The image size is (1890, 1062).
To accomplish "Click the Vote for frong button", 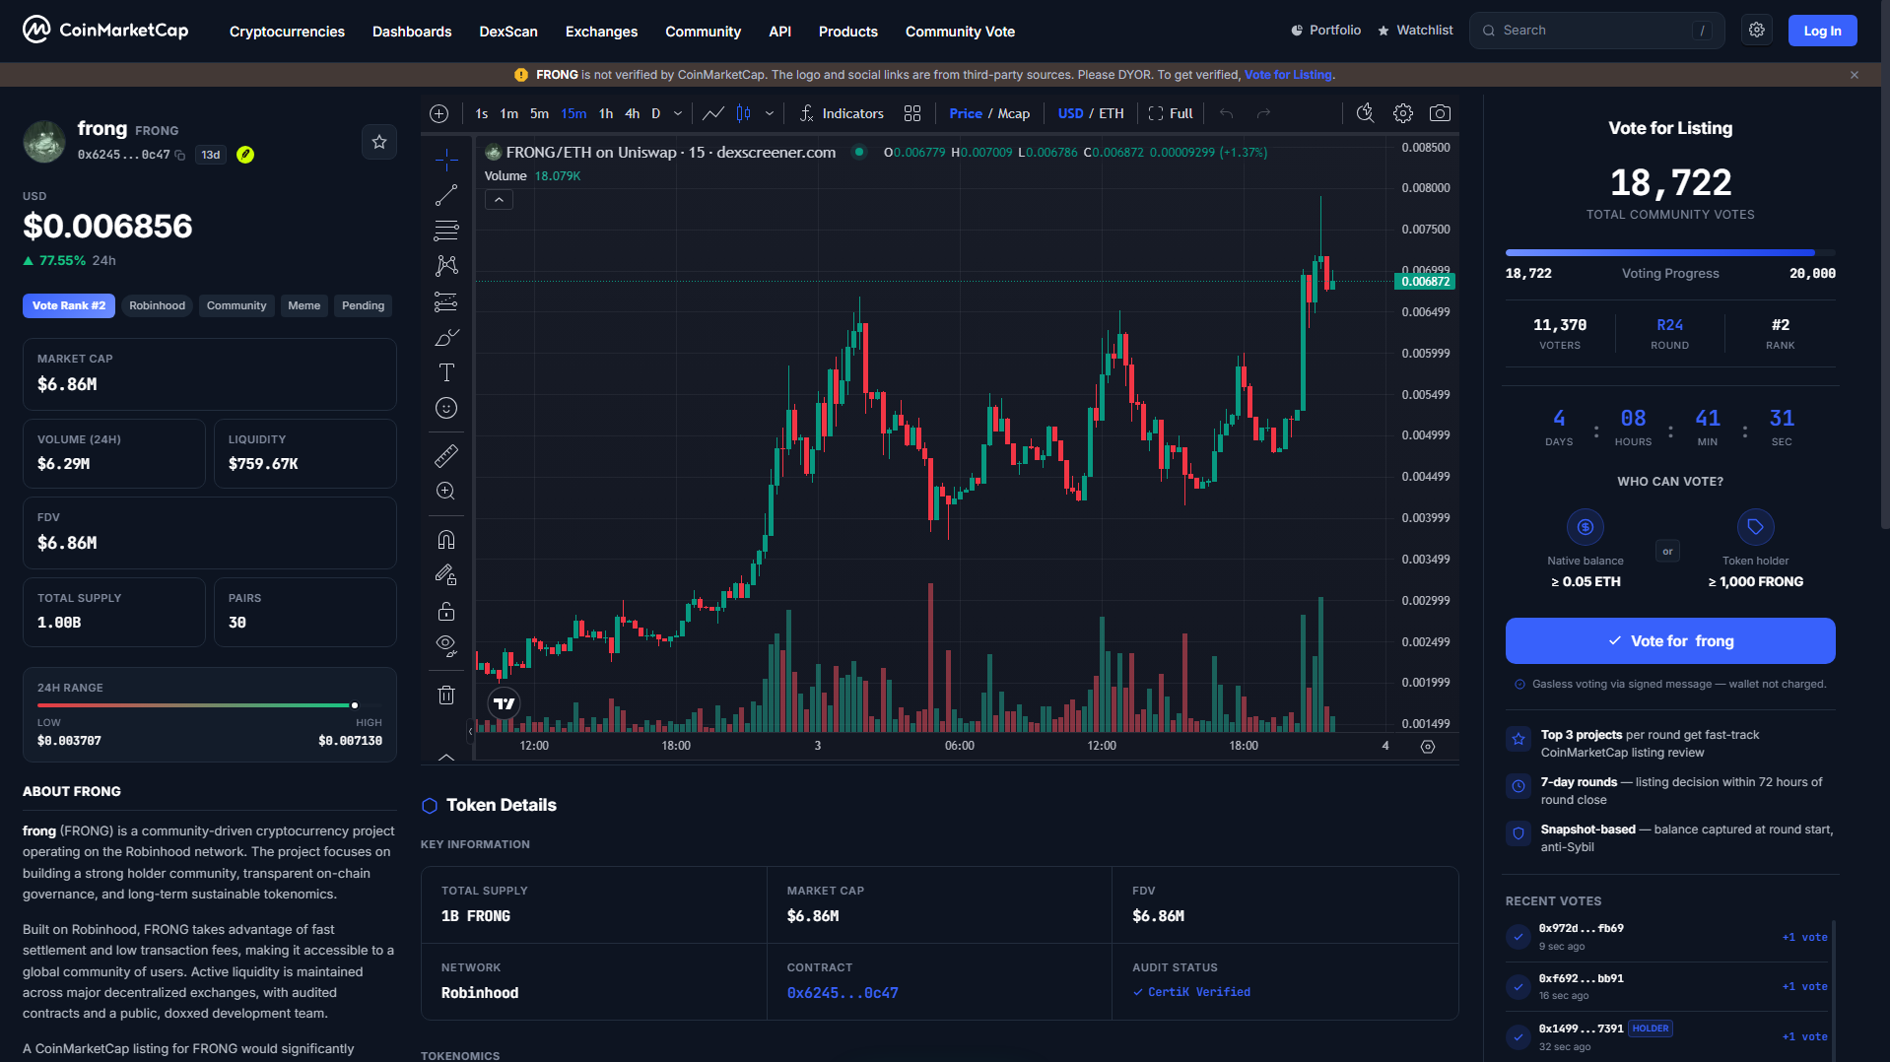I will (x=1670, y=640).
